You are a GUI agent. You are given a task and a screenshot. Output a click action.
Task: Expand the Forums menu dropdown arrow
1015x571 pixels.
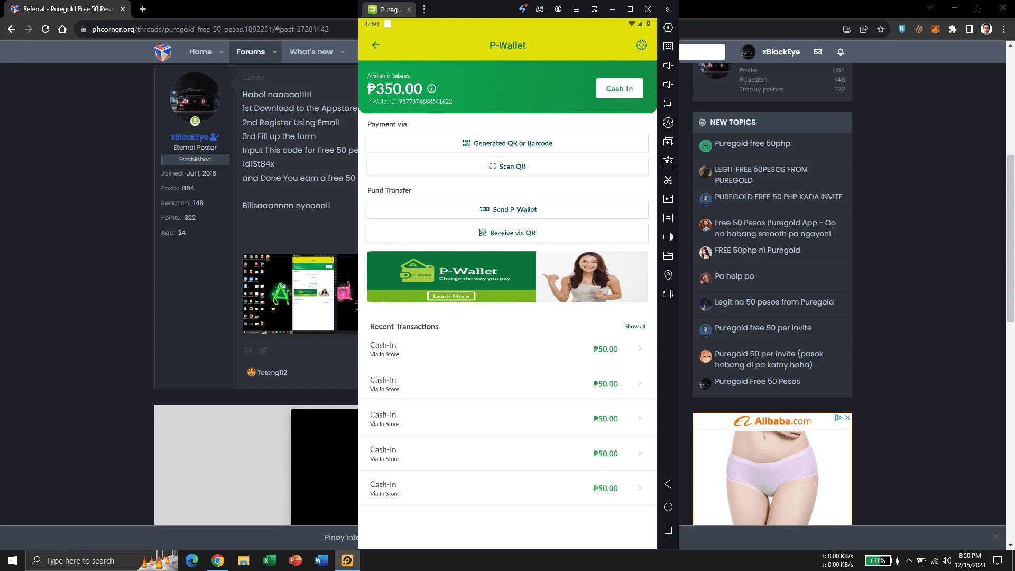point(274,52)
